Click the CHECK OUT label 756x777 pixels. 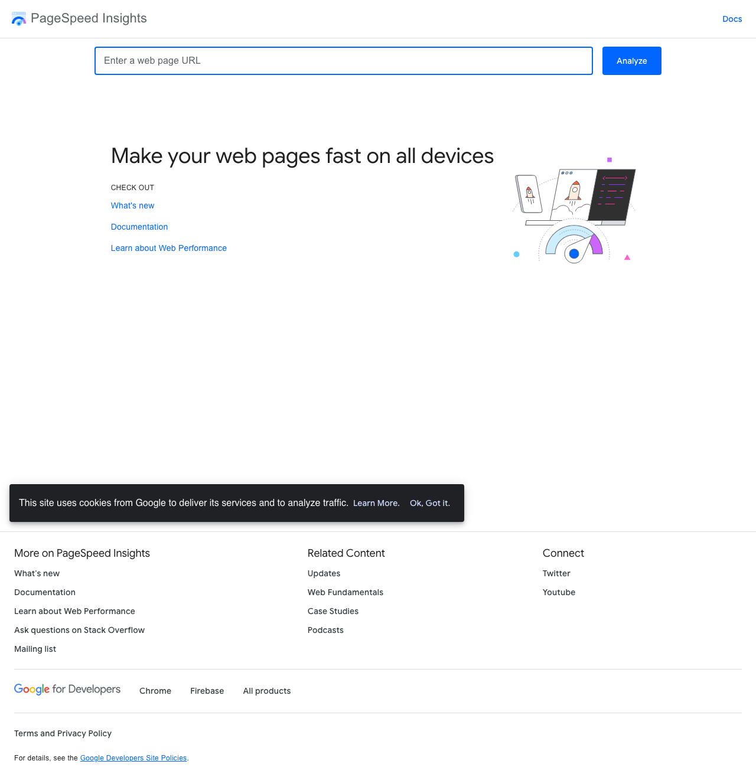click(132, 188)
